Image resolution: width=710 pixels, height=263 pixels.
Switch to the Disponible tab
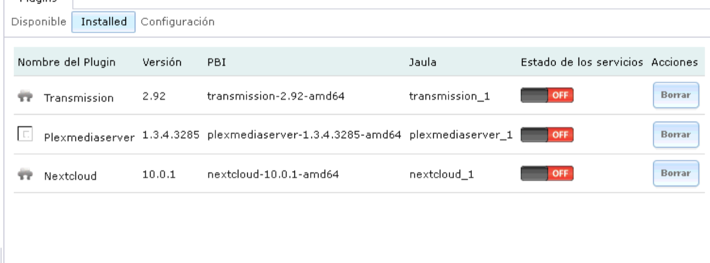click(38, 22)
